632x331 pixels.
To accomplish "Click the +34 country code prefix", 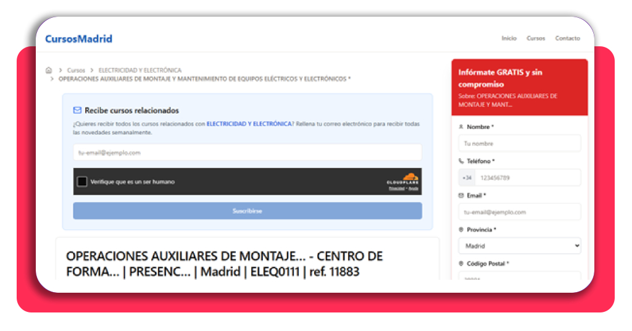I will 467,177.
